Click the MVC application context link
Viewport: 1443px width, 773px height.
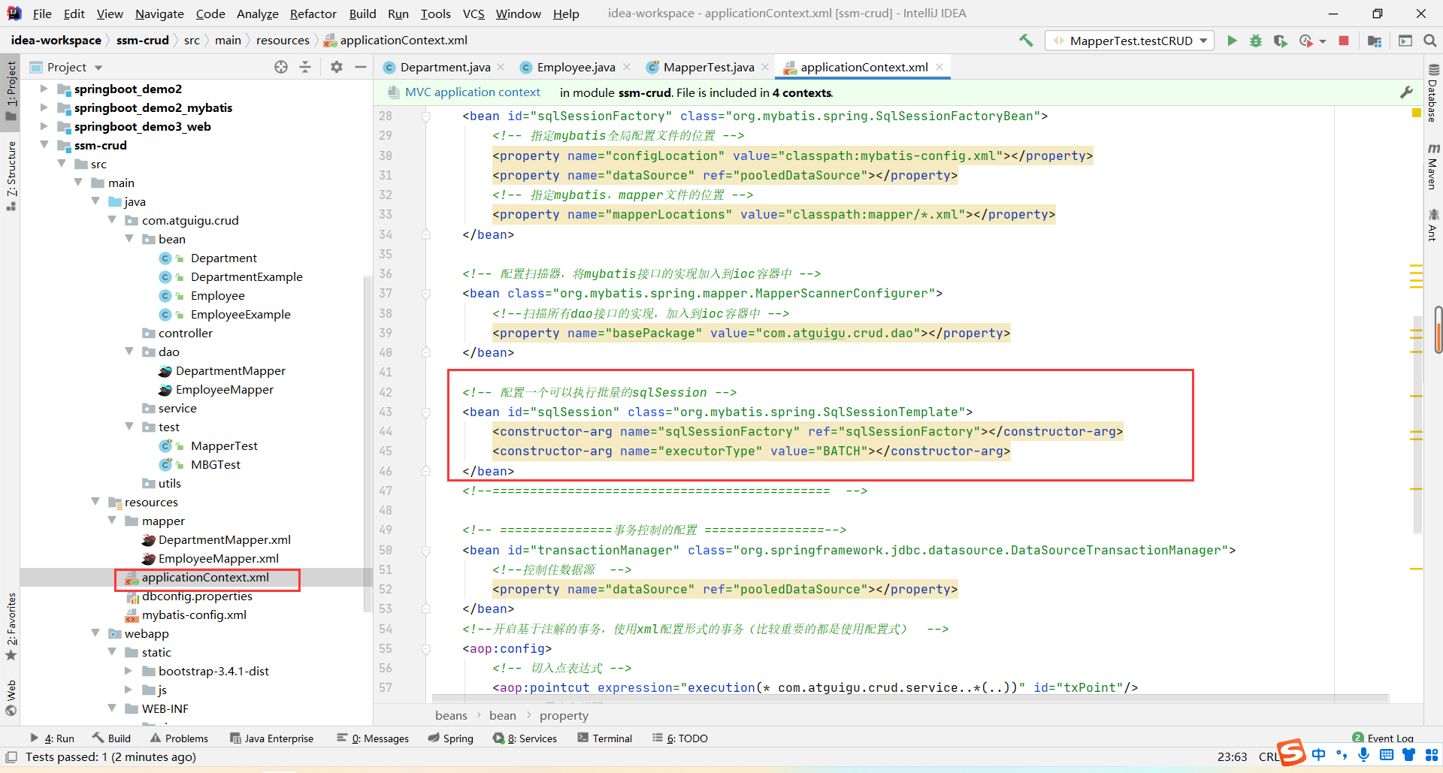coord(472,92)
